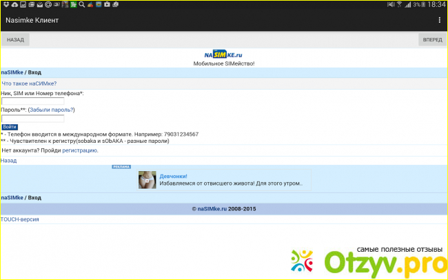This screenshot has height=280, width=448.
Task: Open the three-dot overflow menu
Action: (x=439, y=20)
